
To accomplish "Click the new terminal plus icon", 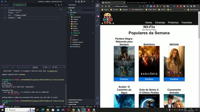I will click(x=49, y=67).
